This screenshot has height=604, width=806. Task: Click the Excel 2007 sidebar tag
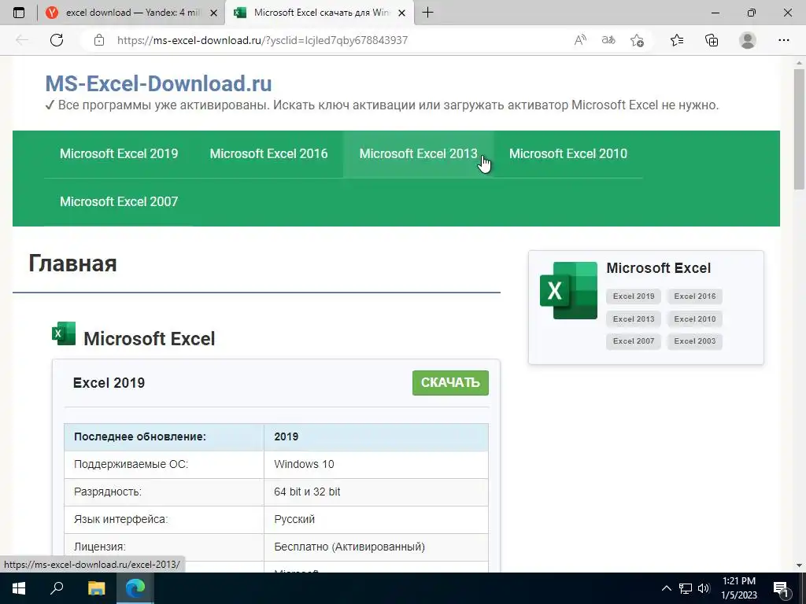(634, 341)
